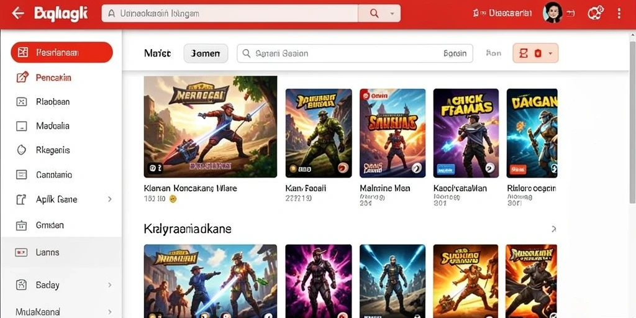Expand the Baday chevron

click(109, 285)
